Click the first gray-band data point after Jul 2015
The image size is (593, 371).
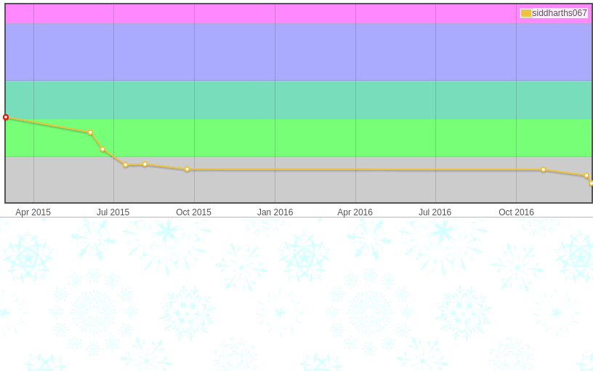coord(126,165)
